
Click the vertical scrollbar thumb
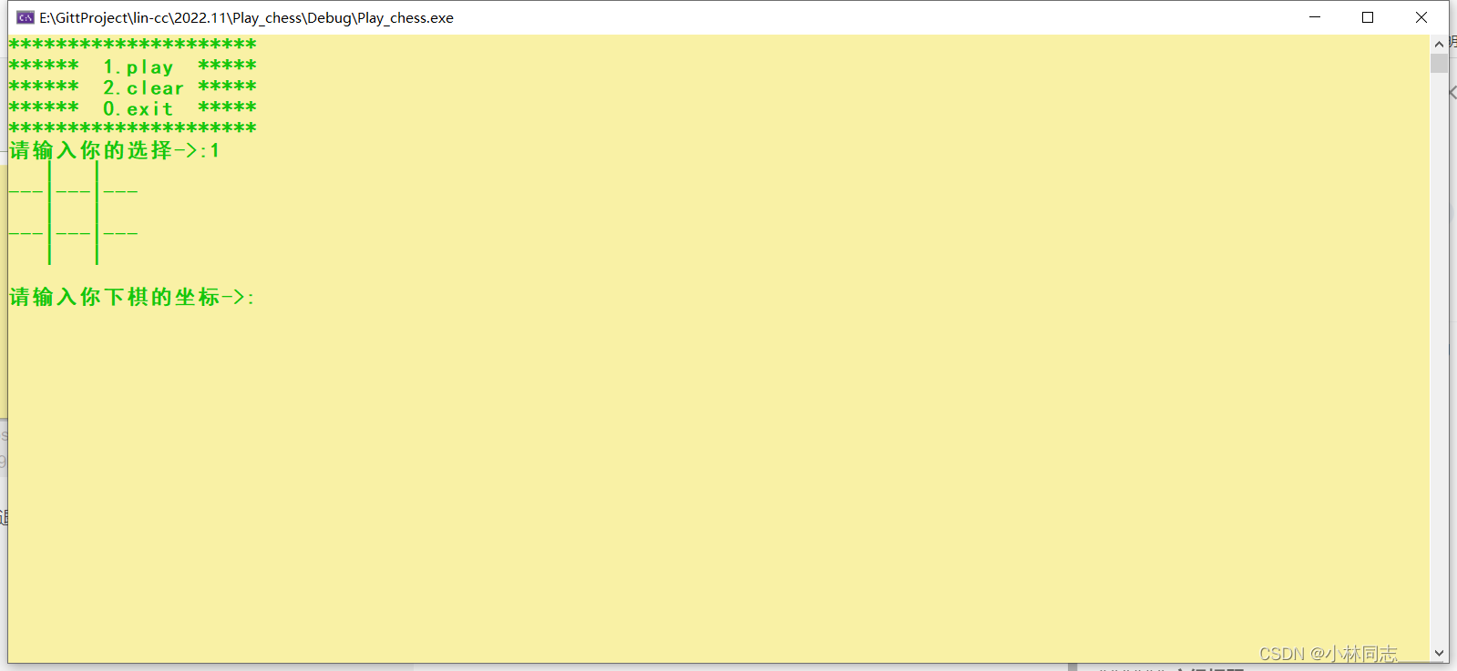coord(1439,63)
